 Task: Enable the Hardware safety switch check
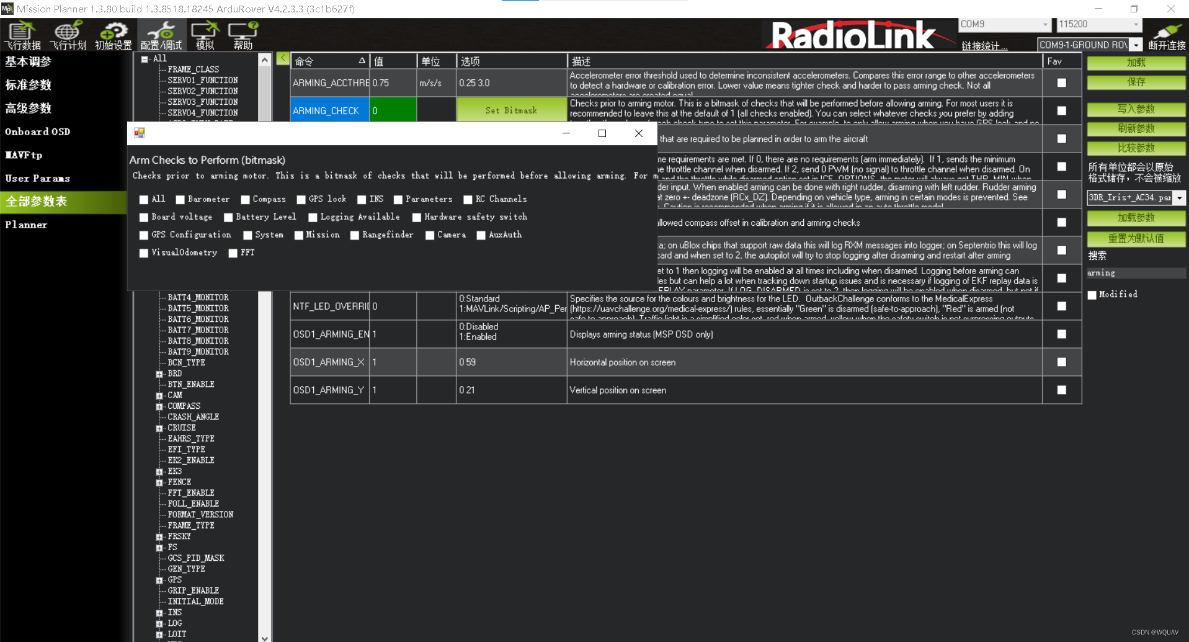(417, 218)
